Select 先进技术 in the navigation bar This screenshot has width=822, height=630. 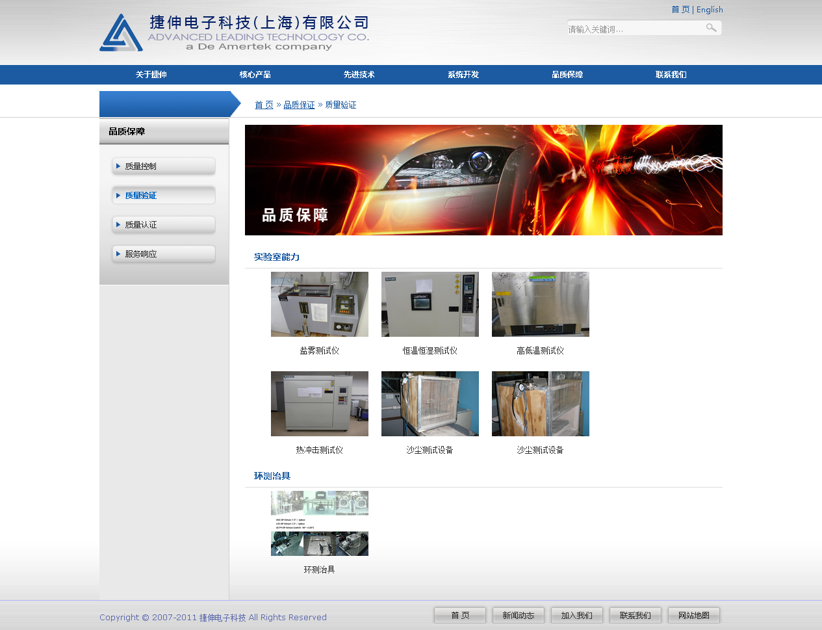pos(359,75)
